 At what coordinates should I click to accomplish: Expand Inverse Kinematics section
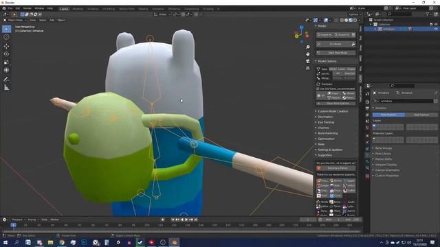[x=387, y=170]
